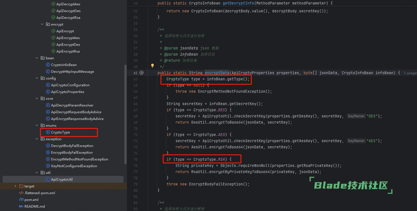Viewport: 417px width, 211px height.
Task: Open ApiEncryptResponseBodyAdvice class
Action: [x=77, y=119]
